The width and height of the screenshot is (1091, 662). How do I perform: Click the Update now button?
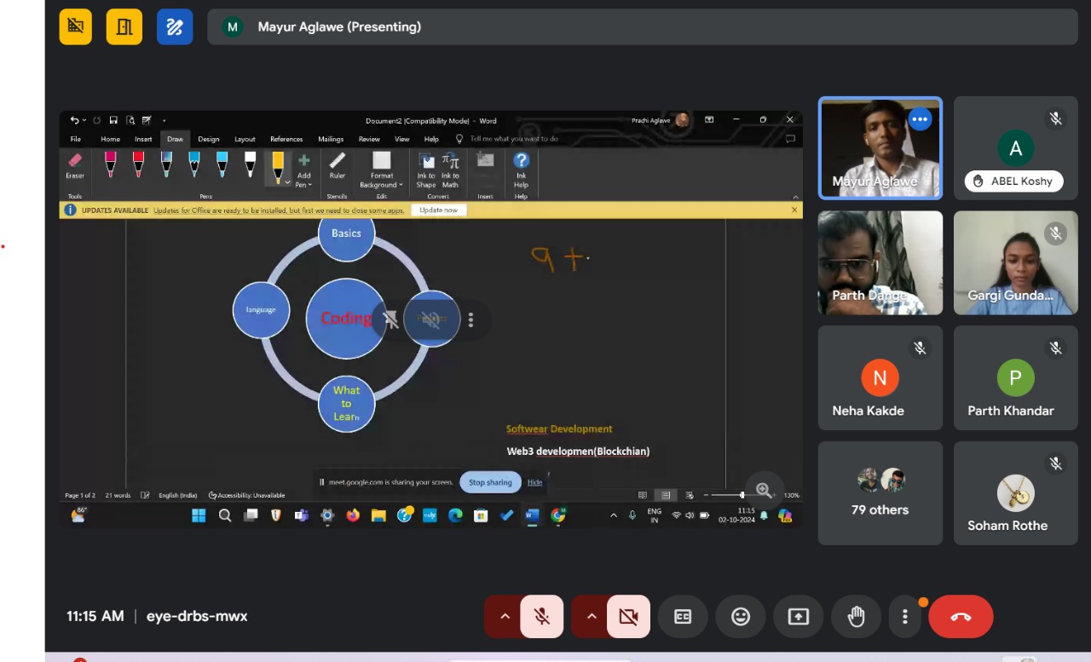(x=438, y=210)
